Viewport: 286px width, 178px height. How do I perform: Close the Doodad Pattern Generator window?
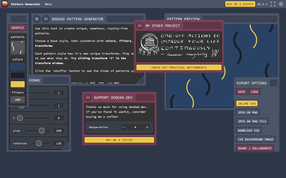[x=37, y=19]
